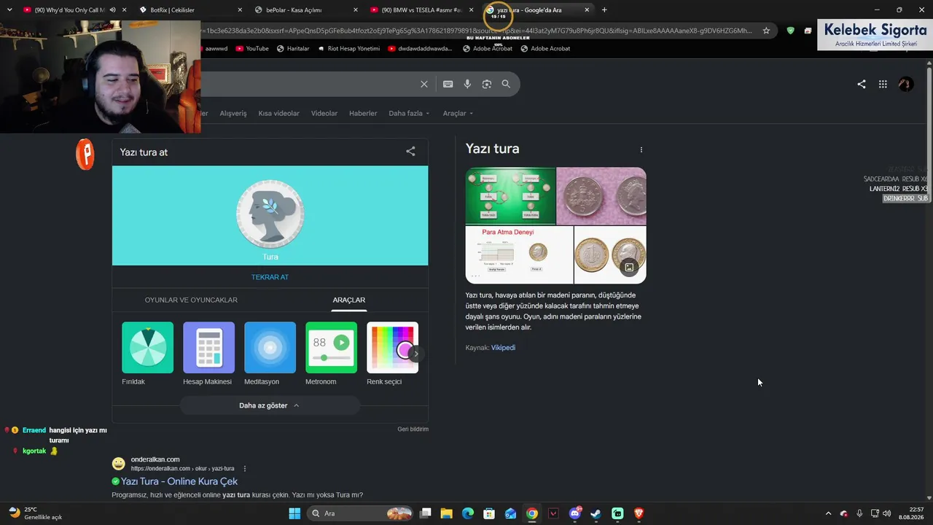The width and height of the screenshot is (933, 525).
Task: Open the Para Atma Deneyi image
Action: (x=519, y=254)
